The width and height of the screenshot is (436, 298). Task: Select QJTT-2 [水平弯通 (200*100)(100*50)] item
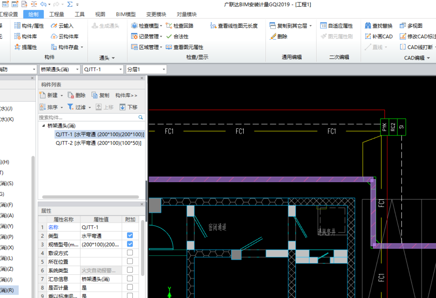click(99, 143)
